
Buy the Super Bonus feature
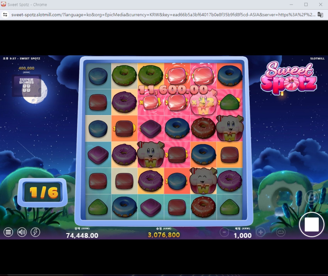coord(26,85)
